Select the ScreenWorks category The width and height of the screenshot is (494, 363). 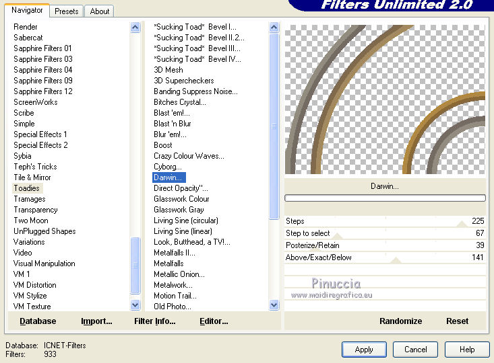[36, 102]
